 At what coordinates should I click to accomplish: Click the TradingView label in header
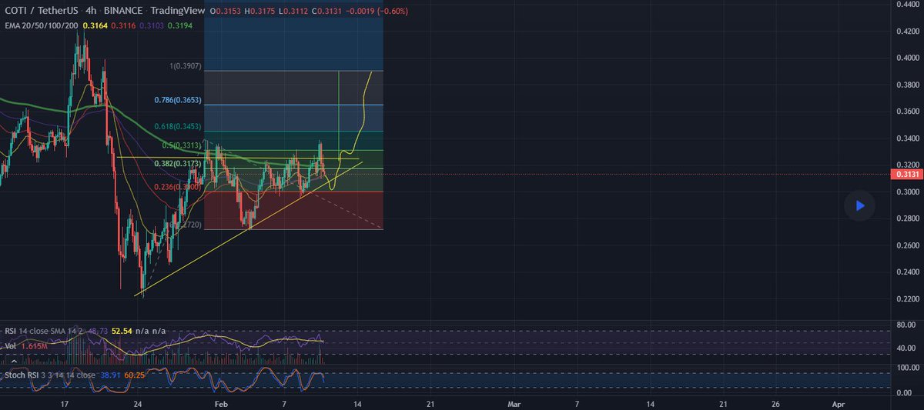click(x=178, y=12)
